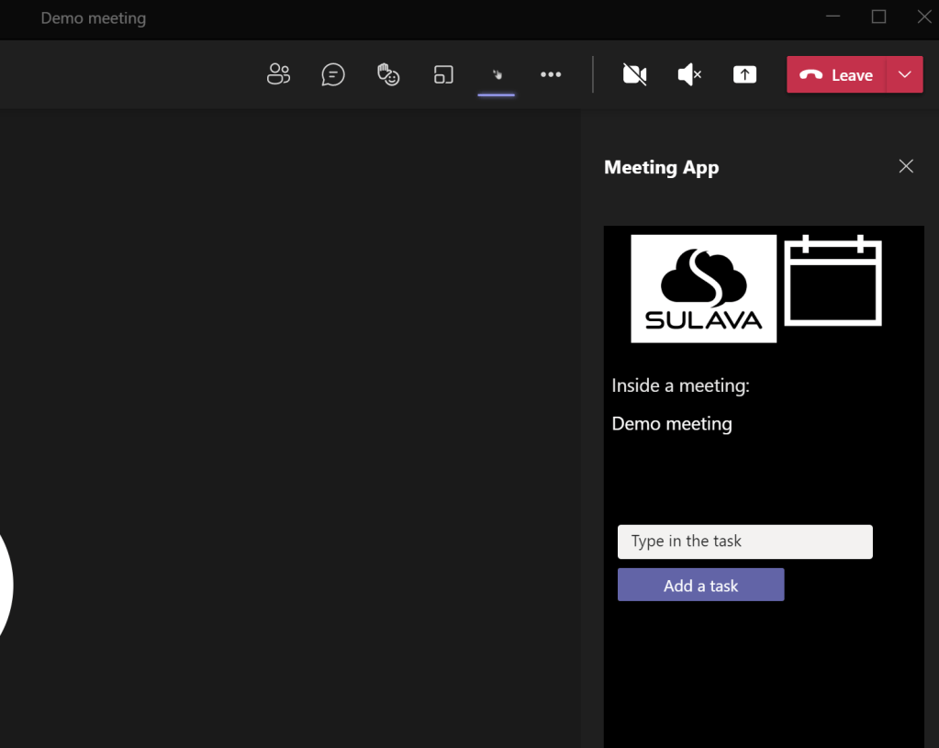Viewport: 939px width, 748px height.
Task: Expand the dropdown arrow beside Leave
Action: [x=904, y=75]
